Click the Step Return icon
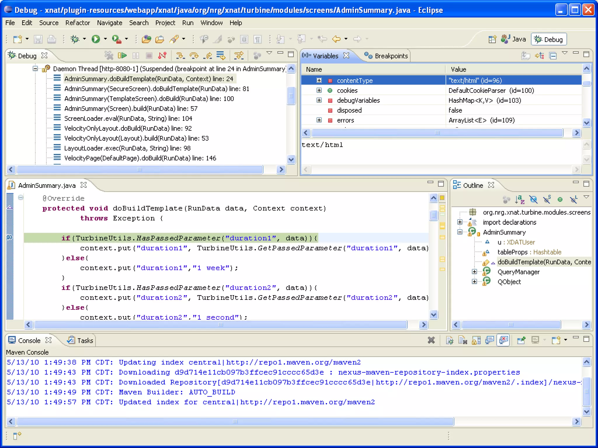Screen dimensions: 598x448 click(x=208, y=55)
